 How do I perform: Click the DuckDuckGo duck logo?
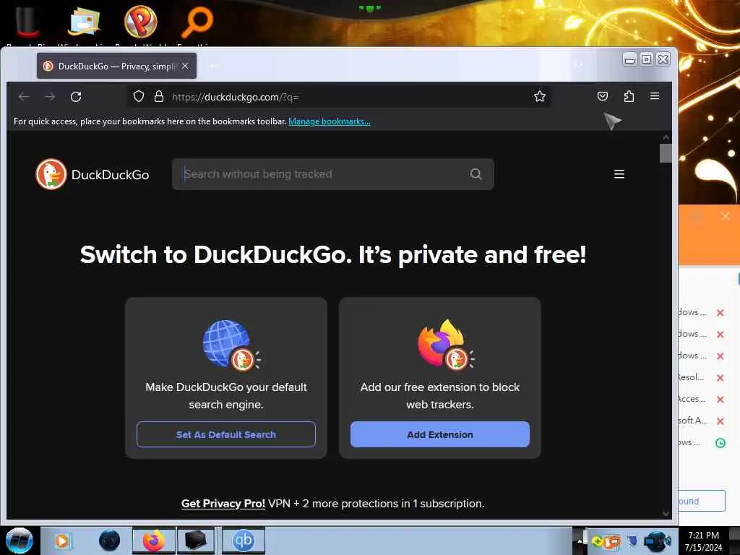tap(51, 174)
